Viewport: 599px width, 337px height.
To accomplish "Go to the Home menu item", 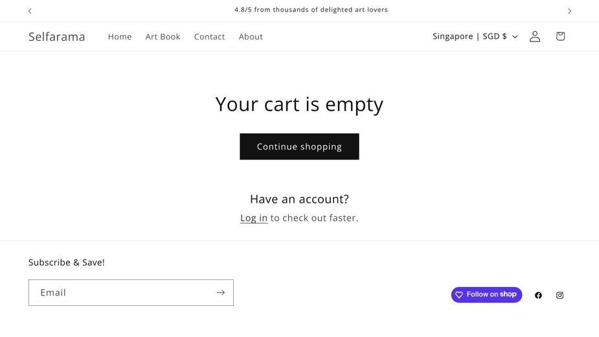I will click(120, 37).
